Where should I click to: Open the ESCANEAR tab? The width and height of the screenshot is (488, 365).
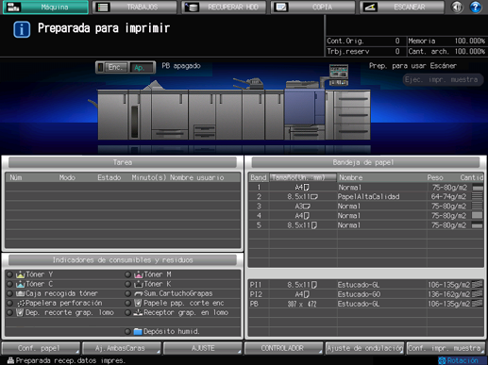tap(402, 7)
